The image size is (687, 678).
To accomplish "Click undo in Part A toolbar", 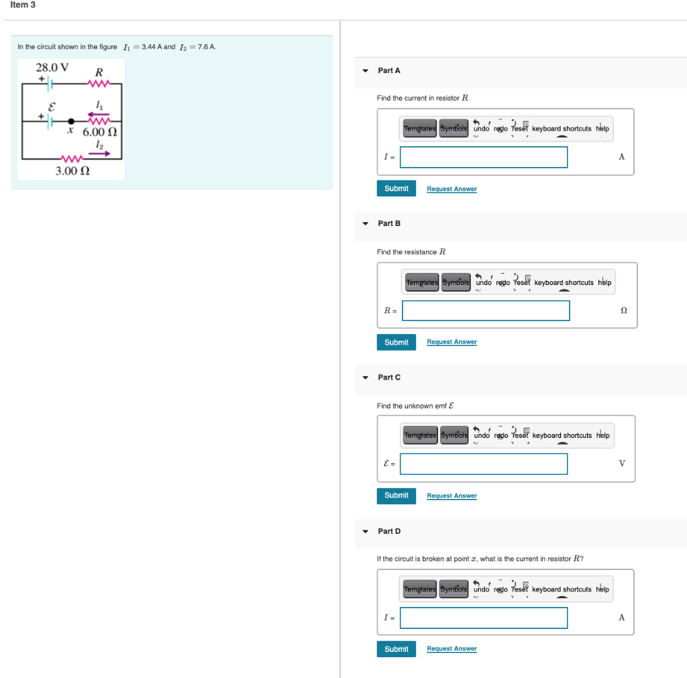I will click(481, 128).
